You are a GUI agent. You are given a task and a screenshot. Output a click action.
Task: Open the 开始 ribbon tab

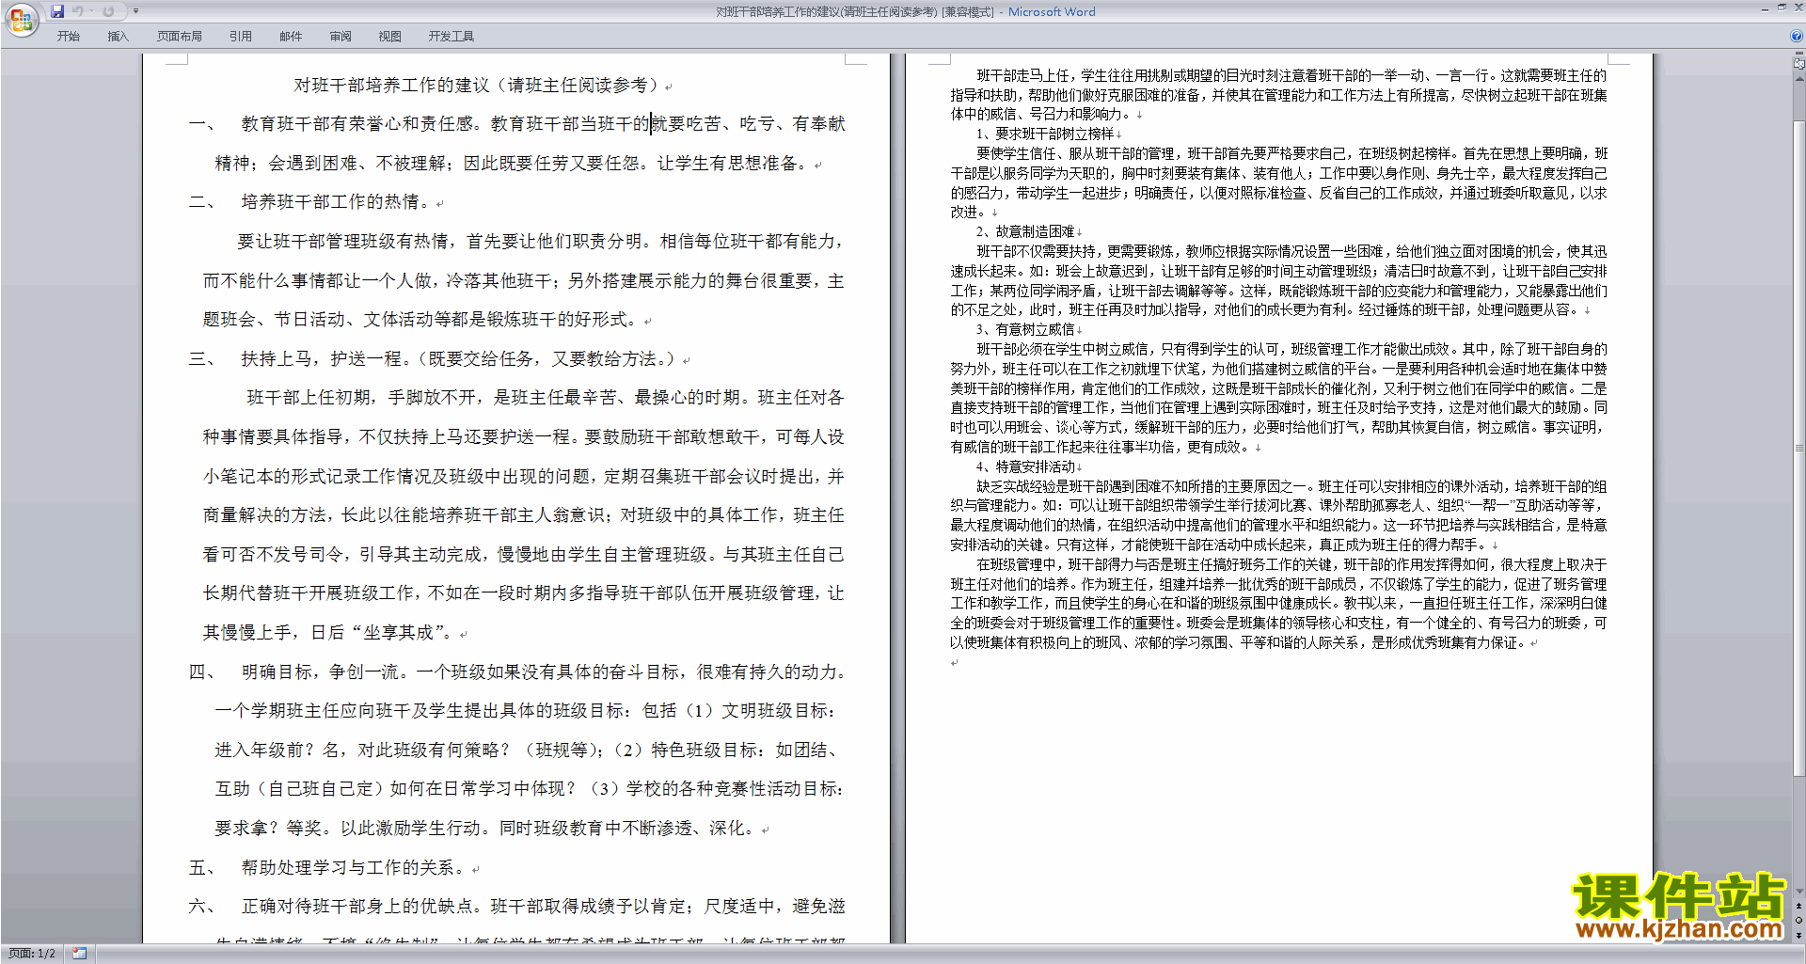[68, 37]
